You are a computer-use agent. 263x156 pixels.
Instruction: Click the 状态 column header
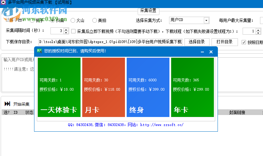(x=29, y=112)
